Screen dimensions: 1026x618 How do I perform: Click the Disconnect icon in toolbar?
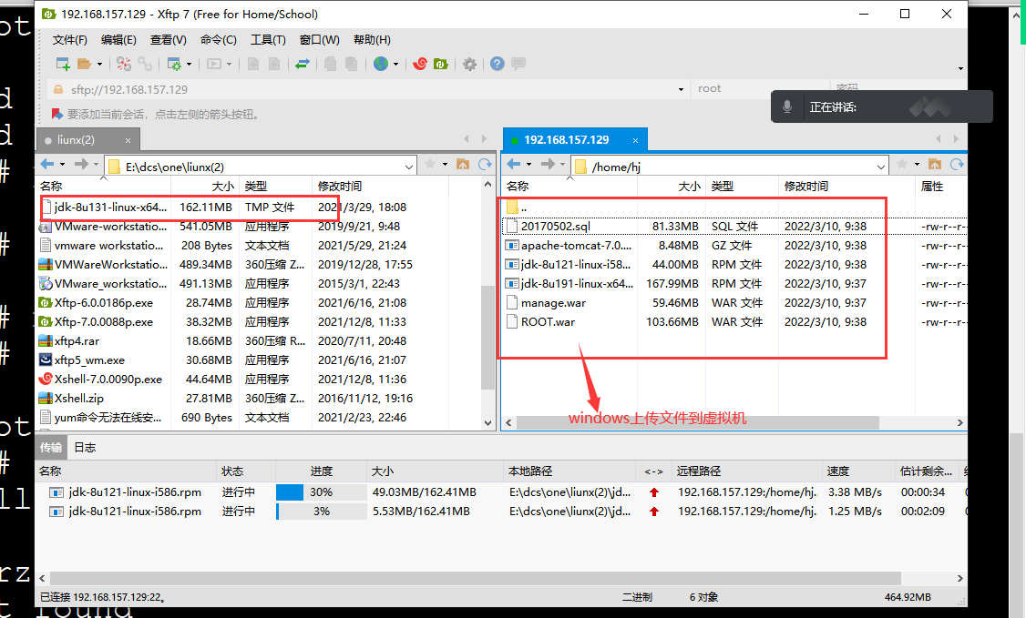124,64
